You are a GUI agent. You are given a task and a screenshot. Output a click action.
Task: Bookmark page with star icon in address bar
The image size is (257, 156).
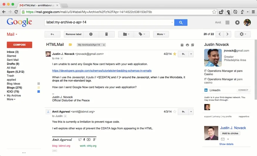point(214,12)
